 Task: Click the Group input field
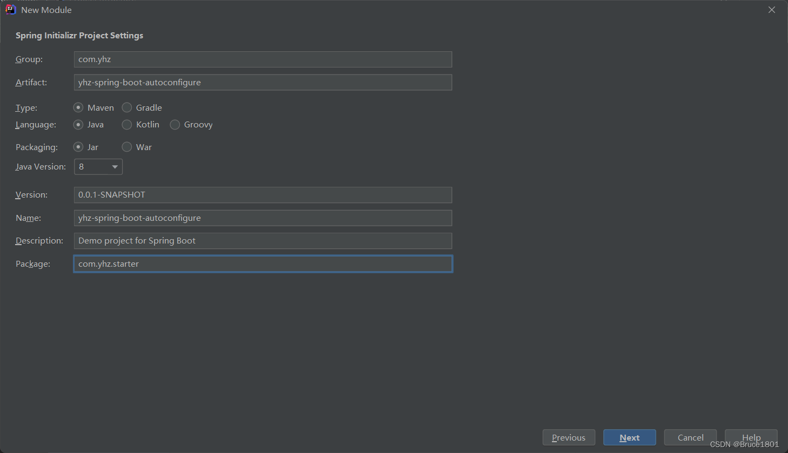pos(263,59)
